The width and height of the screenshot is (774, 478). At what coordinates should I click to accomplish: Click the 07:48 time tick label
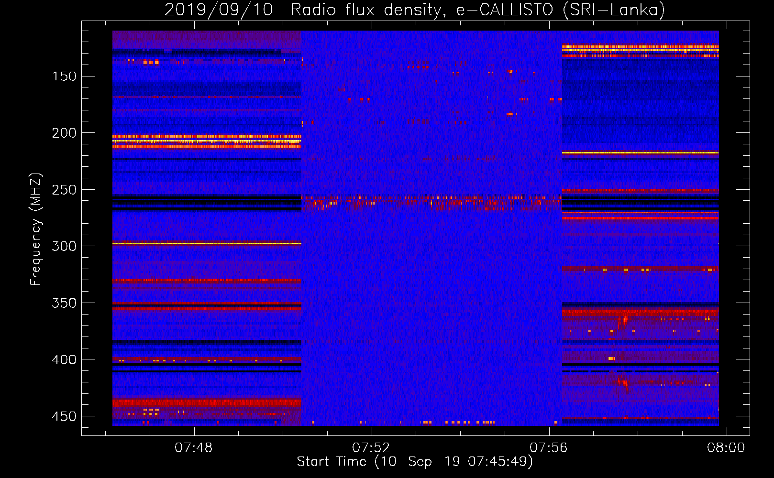(194, 448)
